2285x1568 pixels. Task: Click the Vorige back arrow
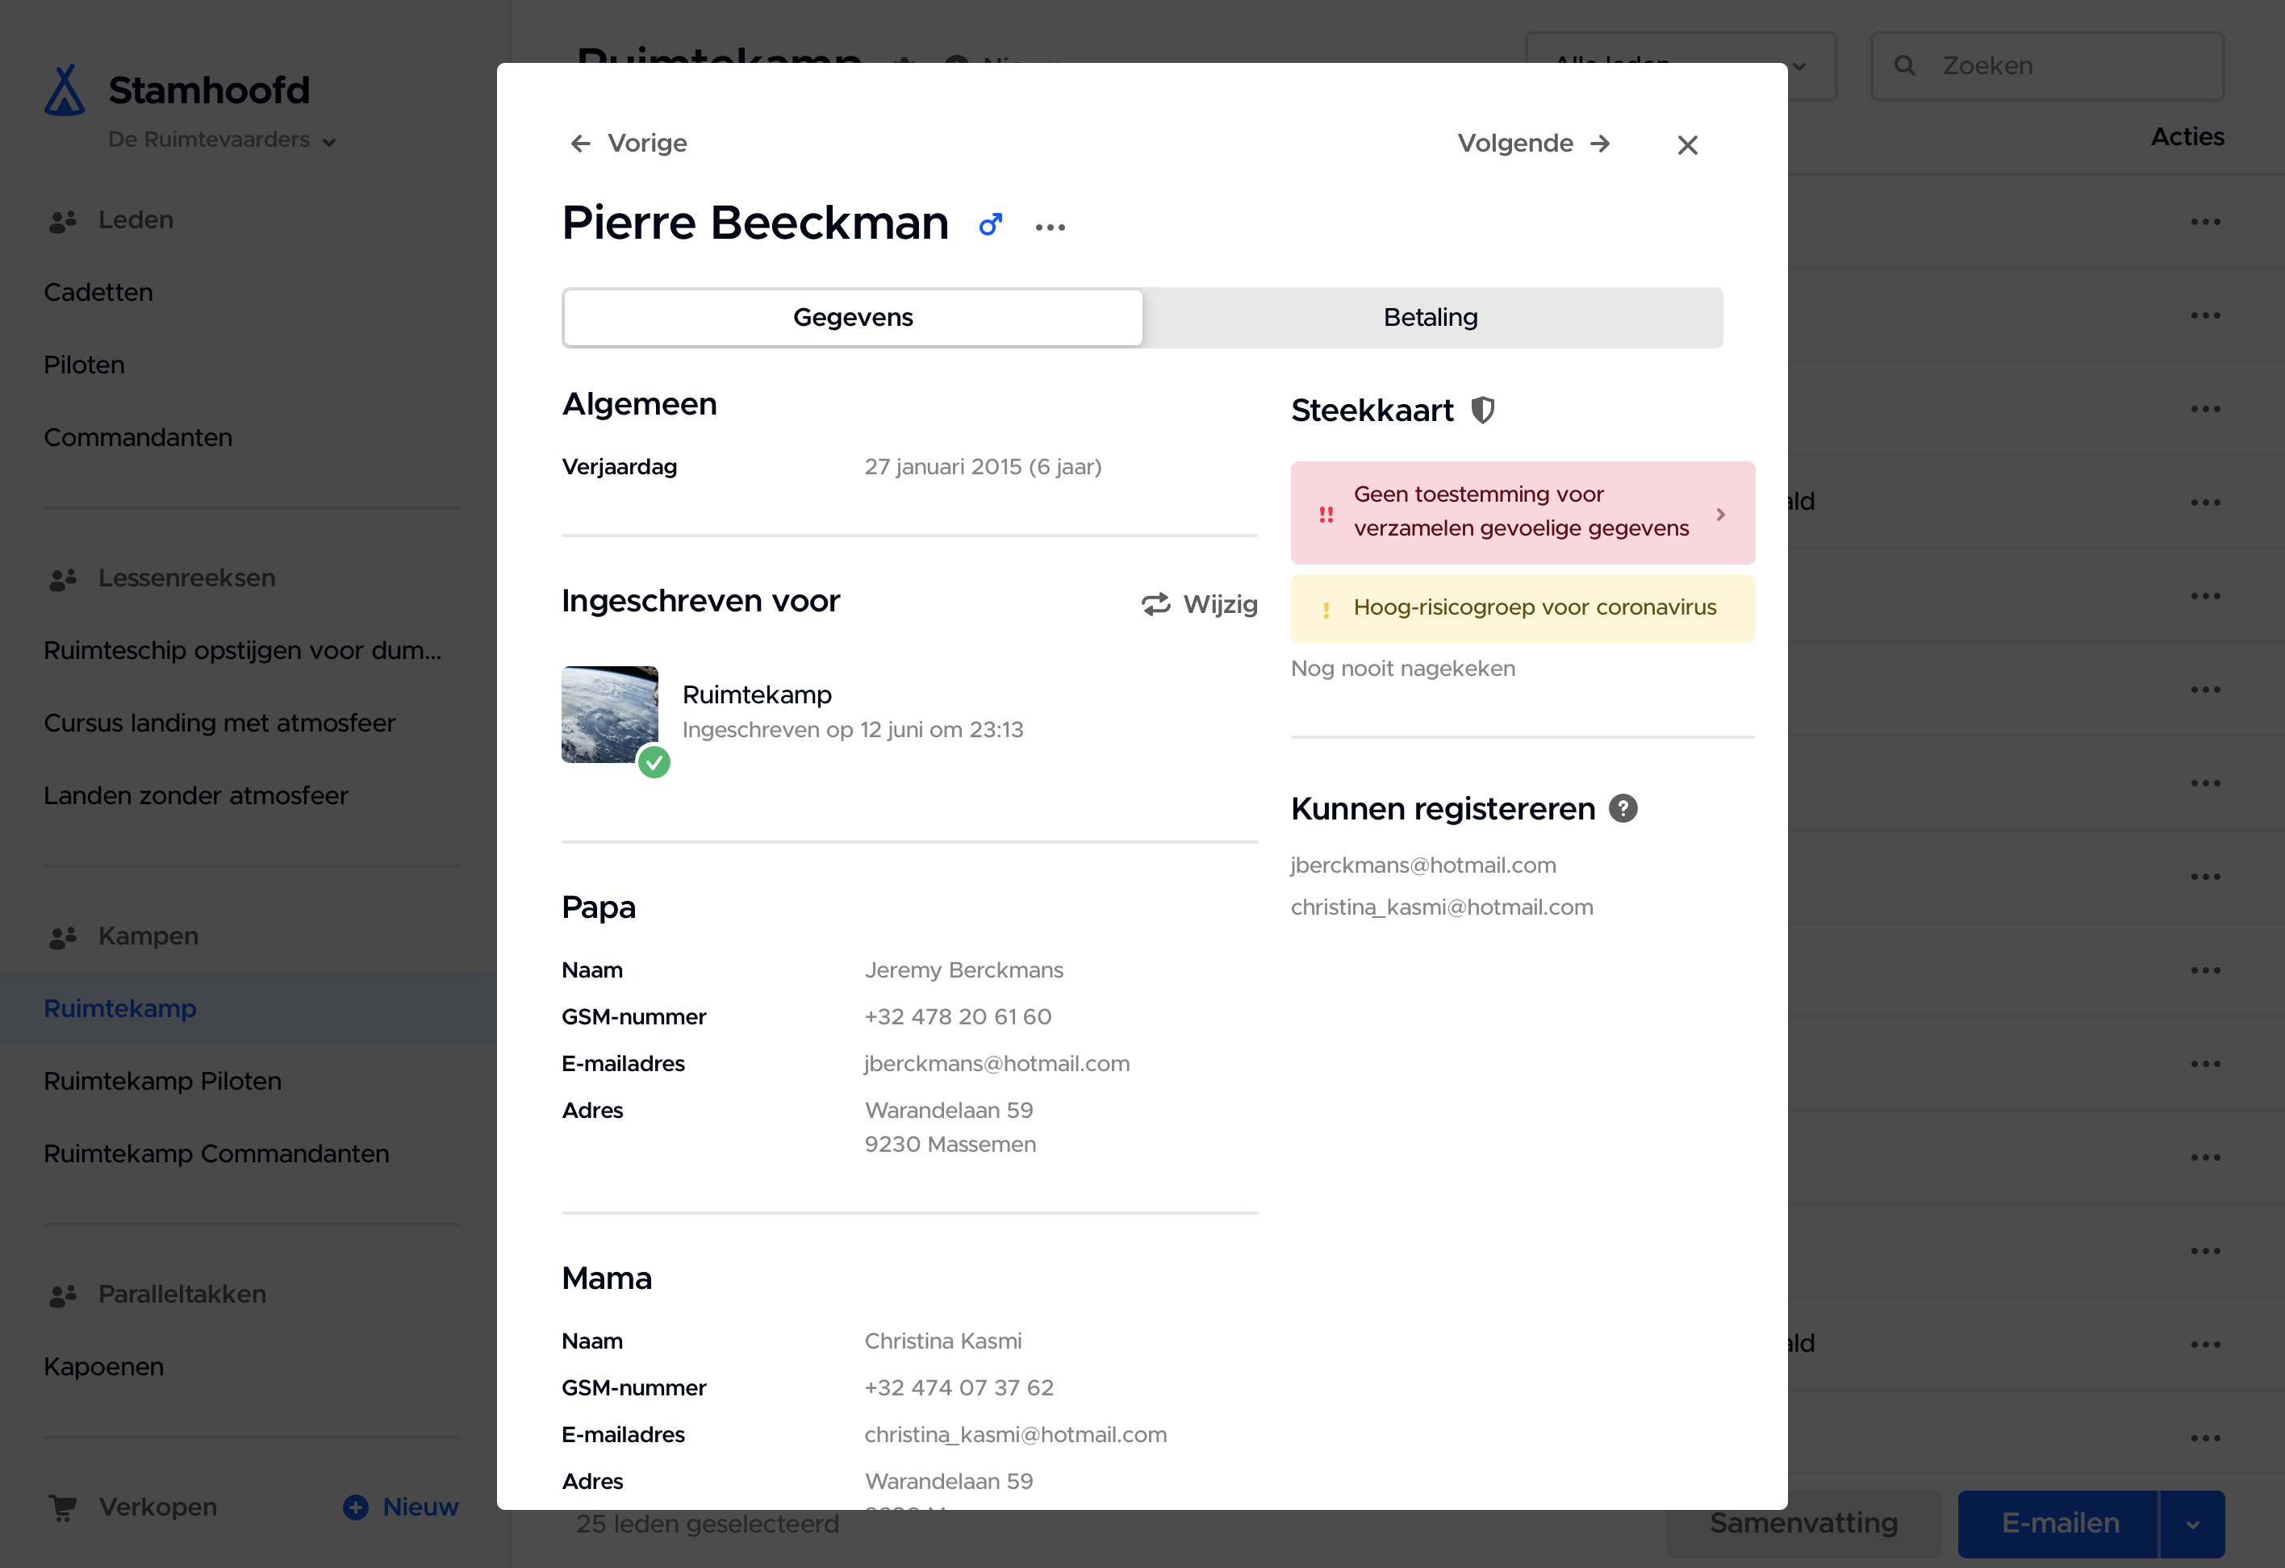(580, 144)
